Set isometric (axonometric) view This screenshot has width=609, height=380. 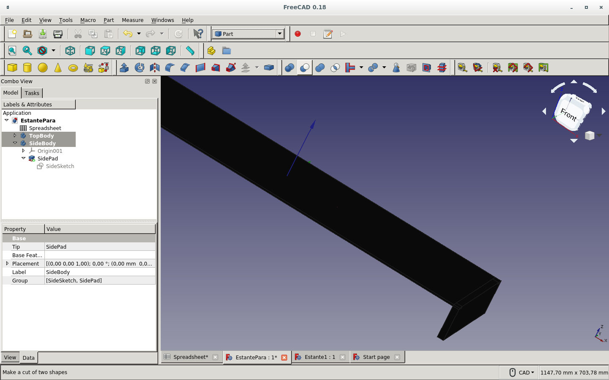(70, 51)
